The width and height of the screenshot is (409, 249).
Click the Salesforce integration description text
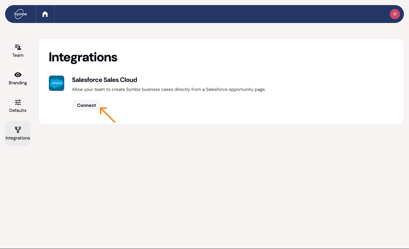click(169, 89)
